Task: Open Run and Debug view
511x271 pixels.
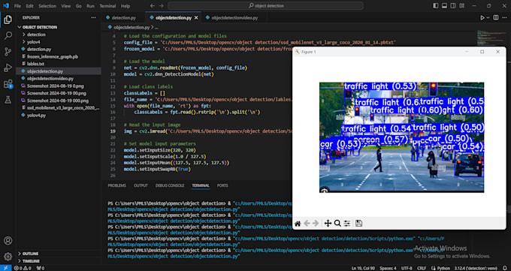Action: [8, 68]
